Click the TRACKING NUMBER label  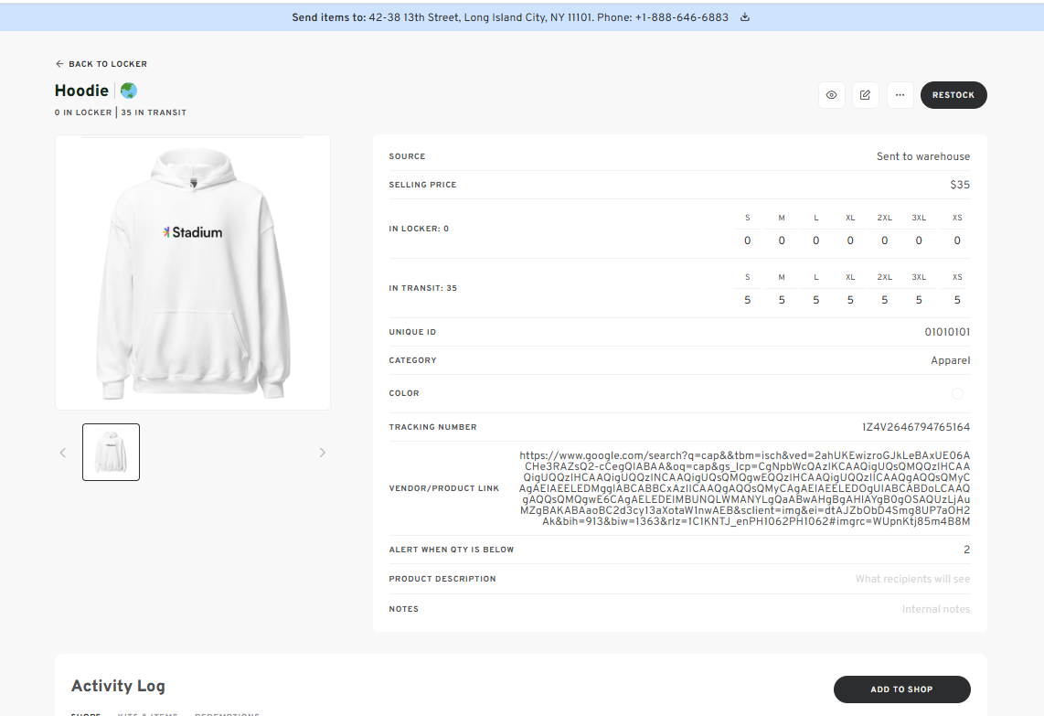click(432, 427)
